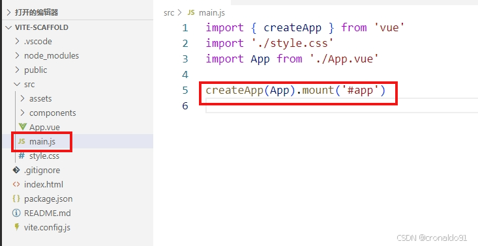Select the public folder label
The image size is (478, 246).
36,70
